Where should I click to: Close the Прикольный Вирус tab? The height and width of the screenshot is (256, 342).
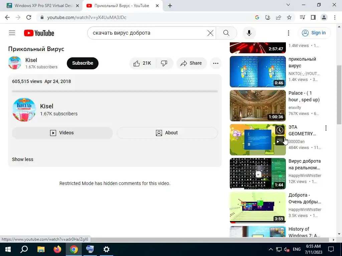157,6
